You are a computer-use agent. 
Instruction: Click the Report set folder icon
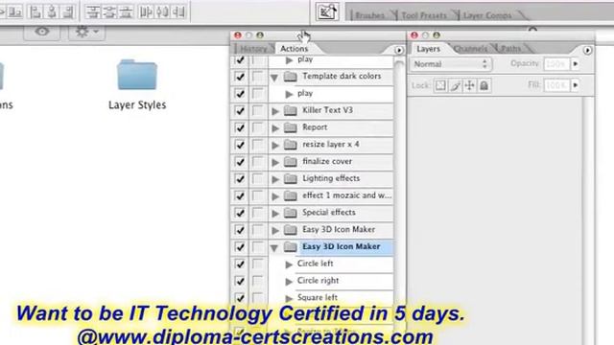tap(290, 127)
